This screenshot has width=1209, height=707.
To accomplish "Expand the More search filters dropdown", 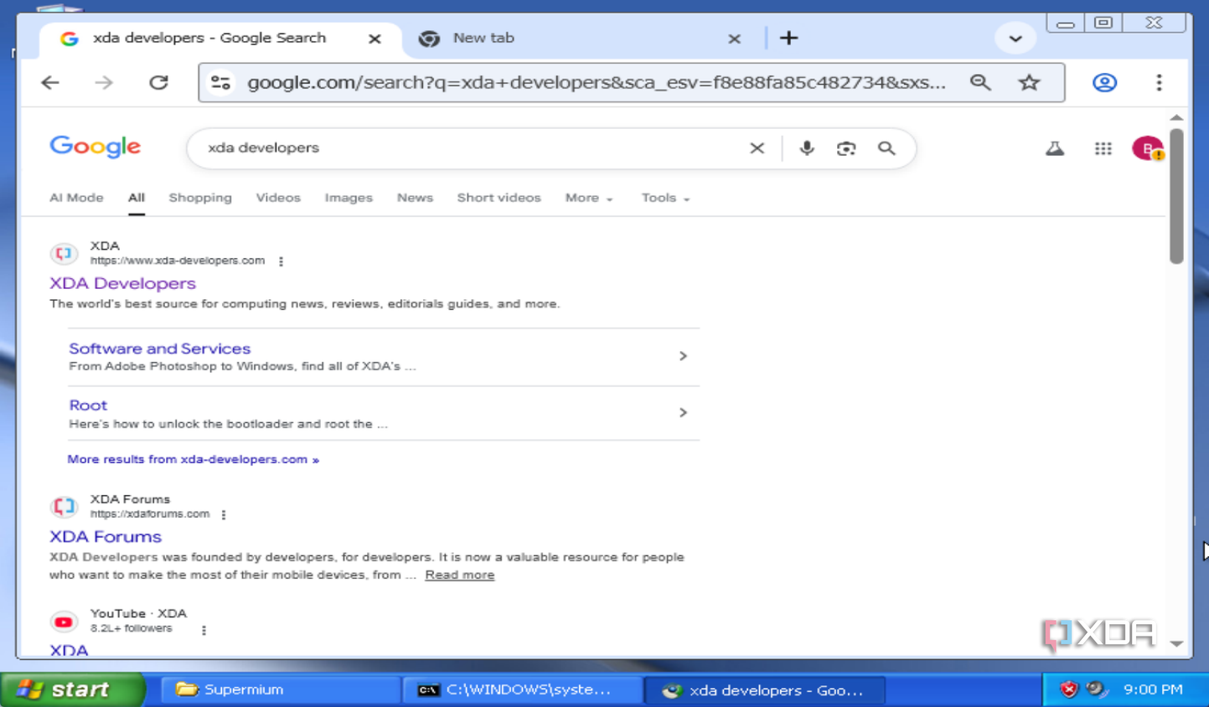I will click(x=589, y=198).
